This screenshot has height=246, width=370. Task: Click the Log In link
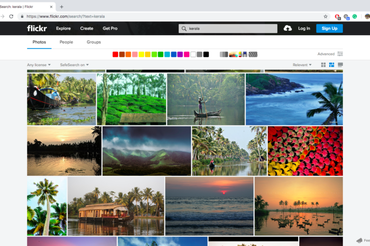(x=304, y=28)
